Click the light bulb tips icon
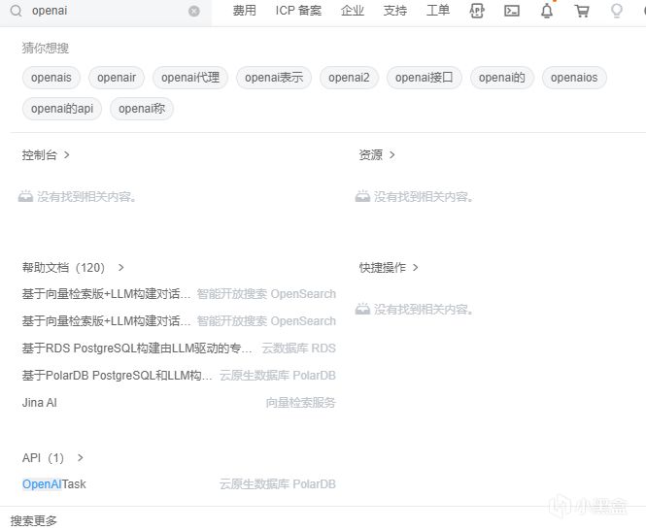Viewport: 646px width, 531px height. pos(617,11)
